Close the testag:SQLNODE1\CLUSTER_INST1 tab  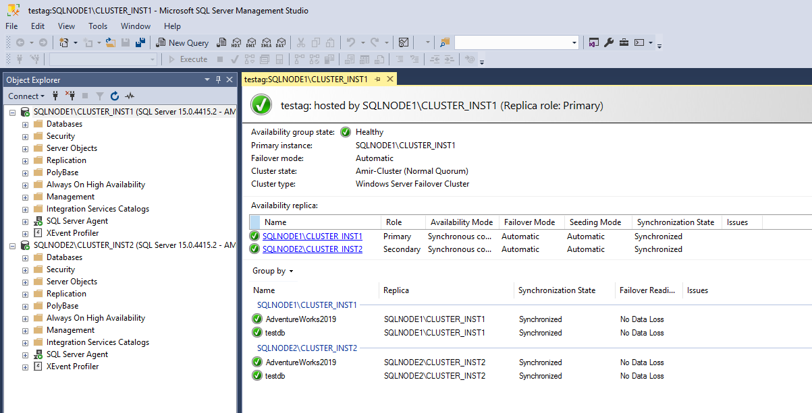click(x=389, y=80)
